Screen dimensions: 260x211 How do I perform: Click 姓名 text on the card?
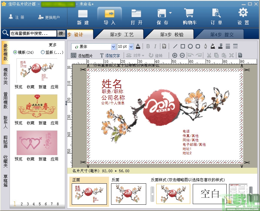click(112, 84)
